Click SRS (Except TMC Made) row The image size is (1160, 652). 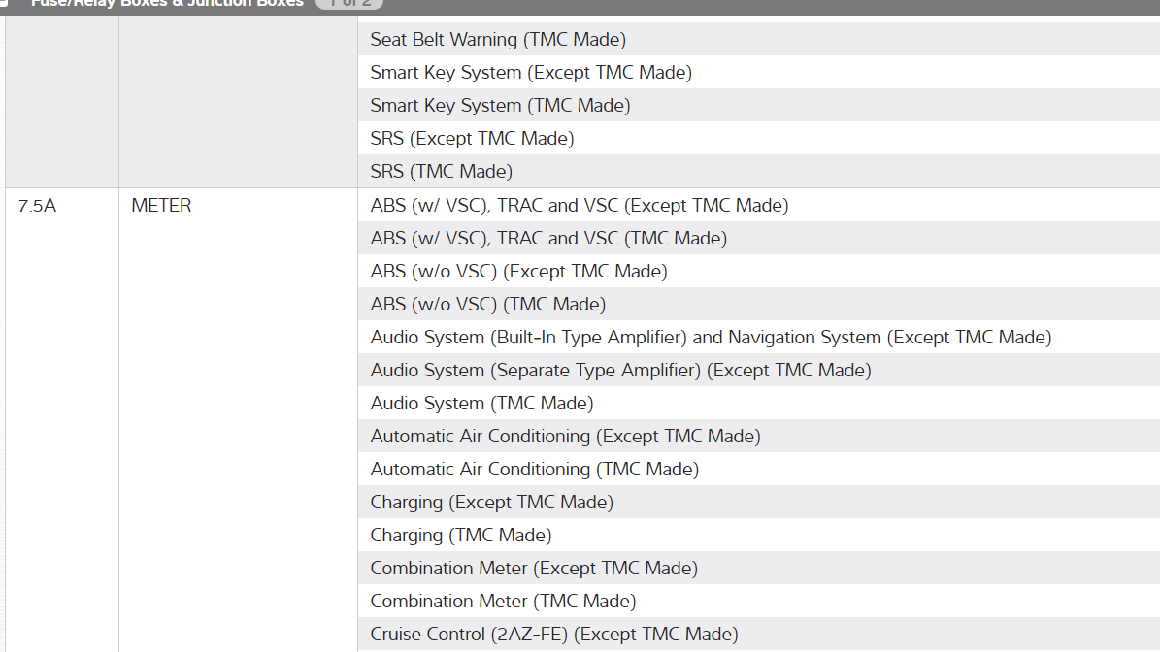coord(472,139)
